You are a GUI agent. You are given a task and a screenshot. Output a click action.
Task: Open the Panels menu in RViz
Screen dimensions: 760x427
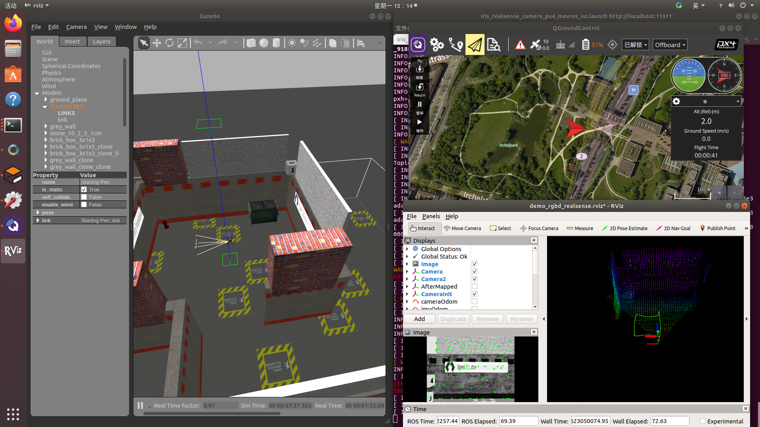point(431,216)
